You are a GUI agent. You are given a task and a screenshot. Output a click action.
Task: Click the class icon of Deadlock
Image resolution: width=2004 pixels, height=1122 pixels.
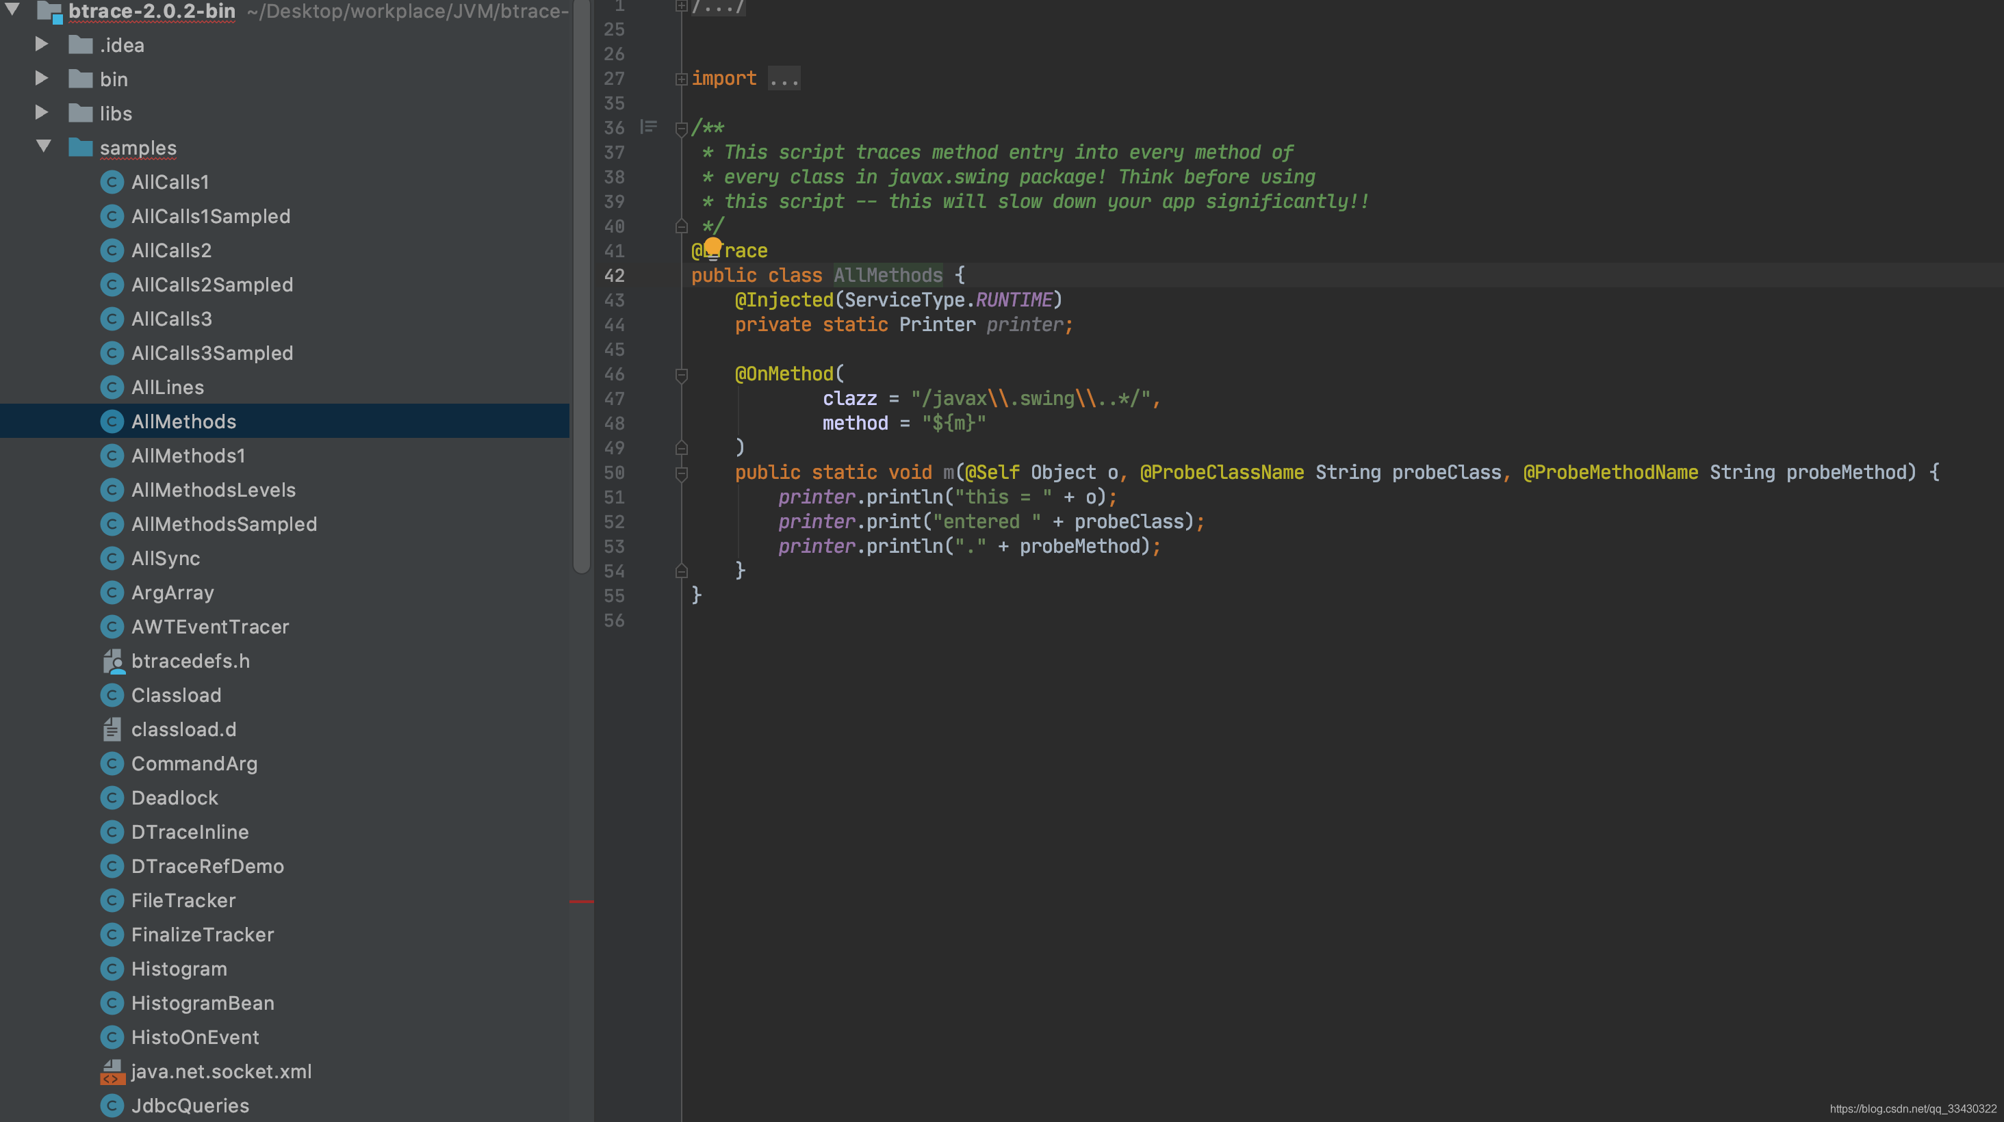click(x=112, y=798)
